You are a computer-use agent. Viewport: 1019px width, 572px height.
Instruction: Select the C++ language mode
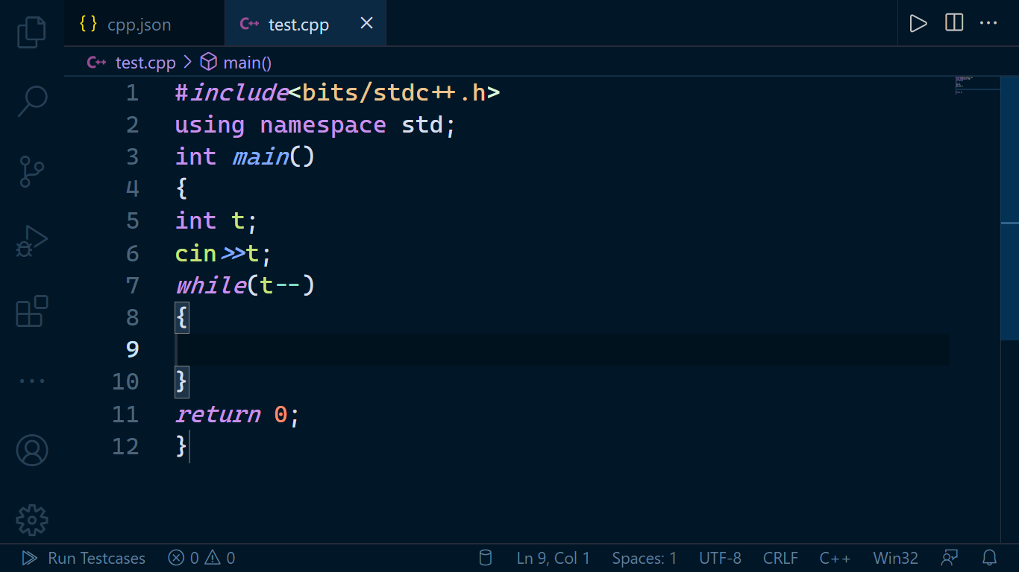(x=835, y=558)
